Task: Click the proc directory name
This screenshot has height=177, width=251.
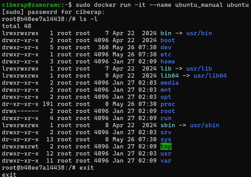Action: [168, 104]
